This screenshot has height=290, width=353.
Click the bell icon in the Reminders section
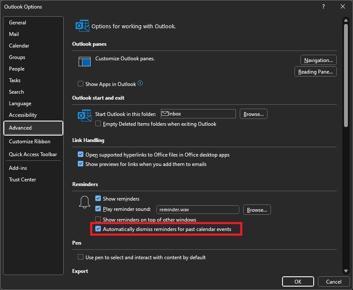click(x=85, y=202)
